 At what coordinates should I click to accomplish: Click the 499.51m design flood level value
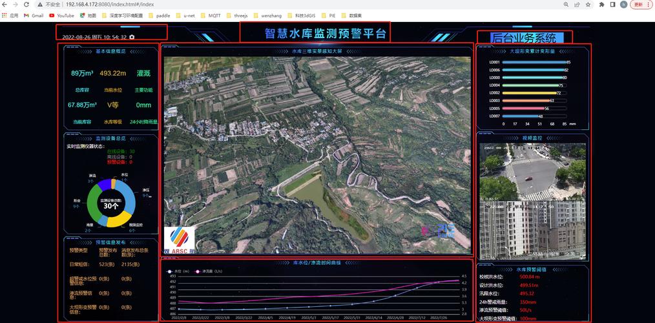529,286
